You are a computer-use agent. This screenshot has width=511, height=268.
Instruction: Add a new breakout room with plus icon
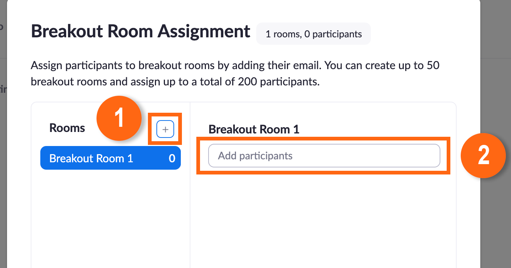point(165,129)
